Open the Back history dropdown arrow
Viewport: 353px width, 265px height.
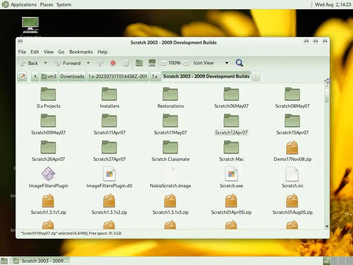(x=46, y=63)
